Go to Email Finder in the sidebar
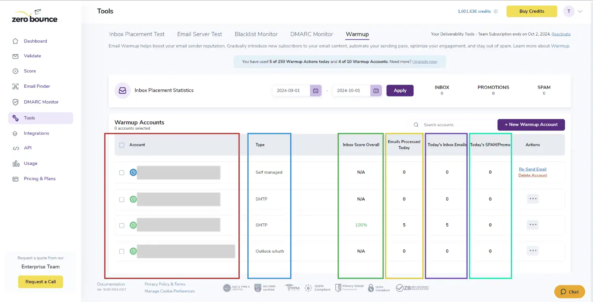Image resolution: width=593 pixels, height=302 pixels. point(37,86)
